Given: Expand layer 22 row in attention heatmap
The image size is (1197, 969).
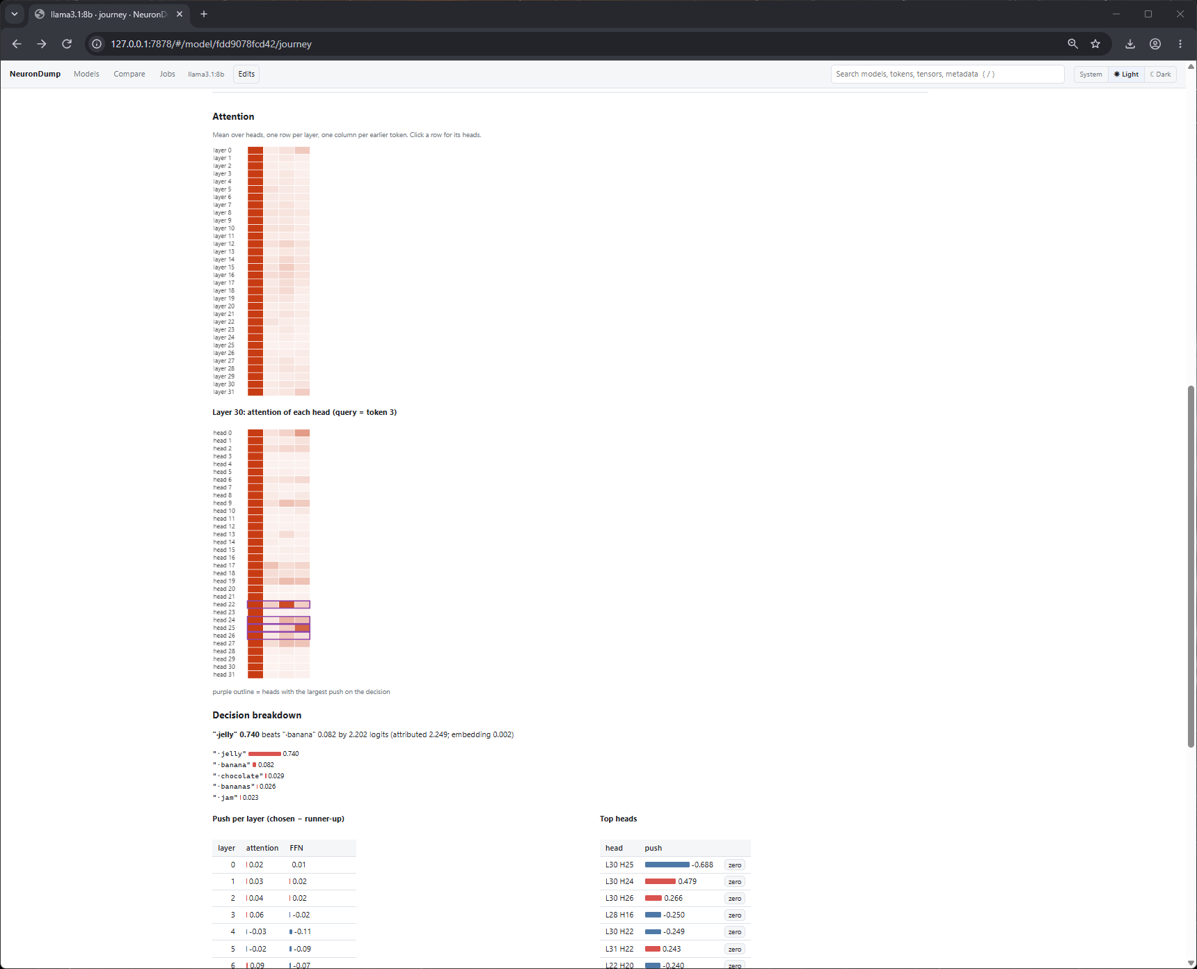Looking at the screenshot, I should point(261,322).
